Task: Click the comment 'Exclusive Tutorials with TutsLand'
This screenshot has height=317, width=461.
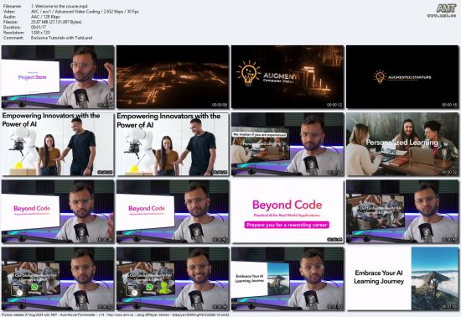Action: [x=61, y=38]
